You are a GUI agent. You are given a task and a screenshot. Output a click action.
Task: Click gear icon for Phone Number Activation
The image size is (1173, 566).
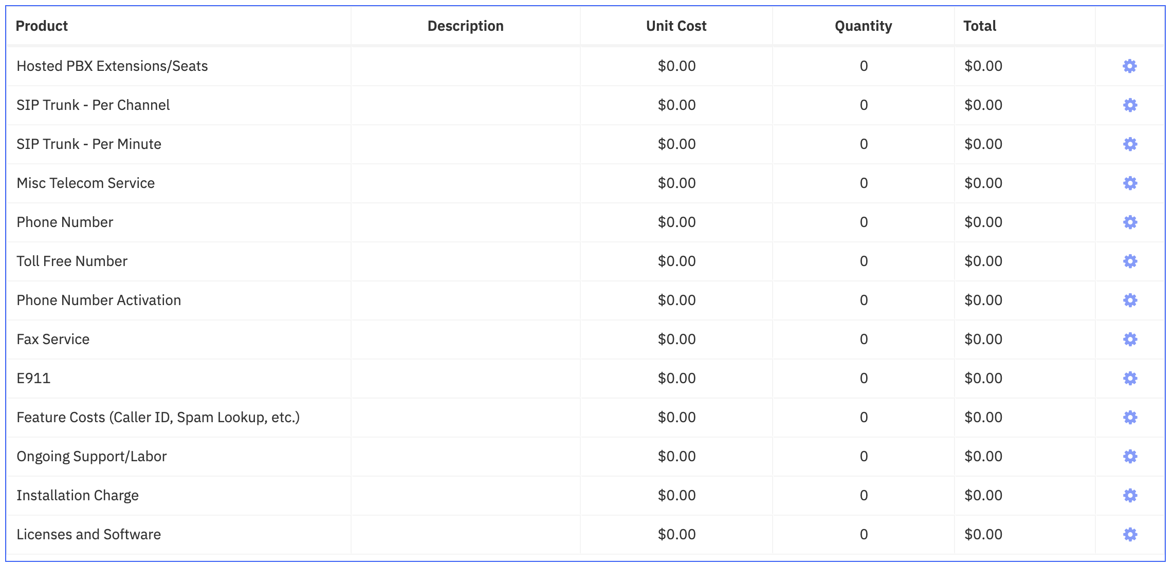click(x=1130, y=300)
